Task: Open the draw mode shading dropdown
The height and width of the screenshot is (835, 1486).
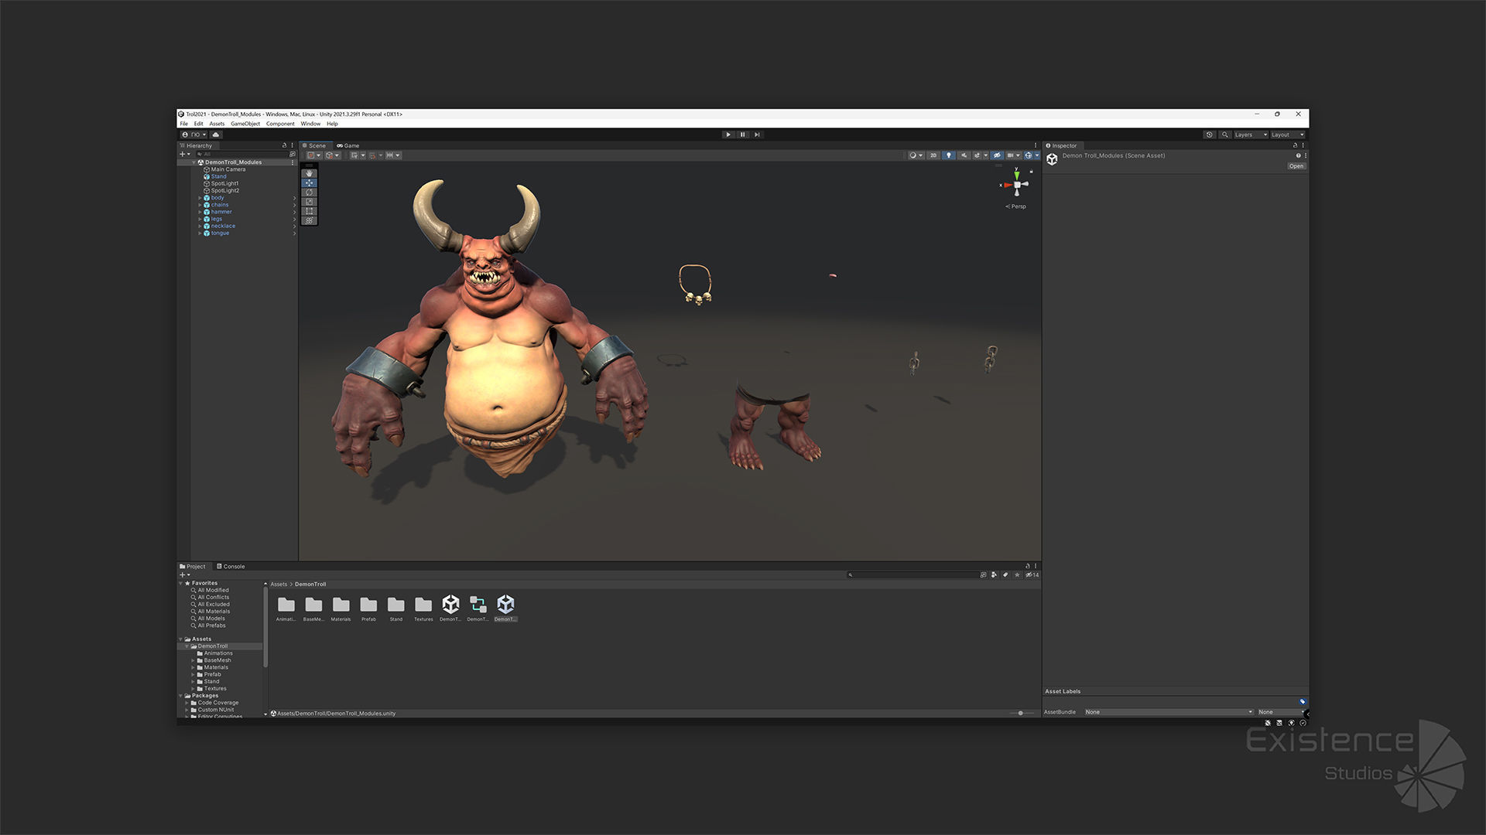Action: tap(916, 155)
